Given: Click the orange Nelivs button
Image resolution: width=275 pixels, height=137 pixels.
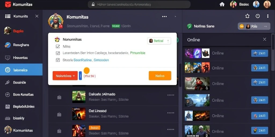Looking at the screenshot, I should click(x=160, y=76).
